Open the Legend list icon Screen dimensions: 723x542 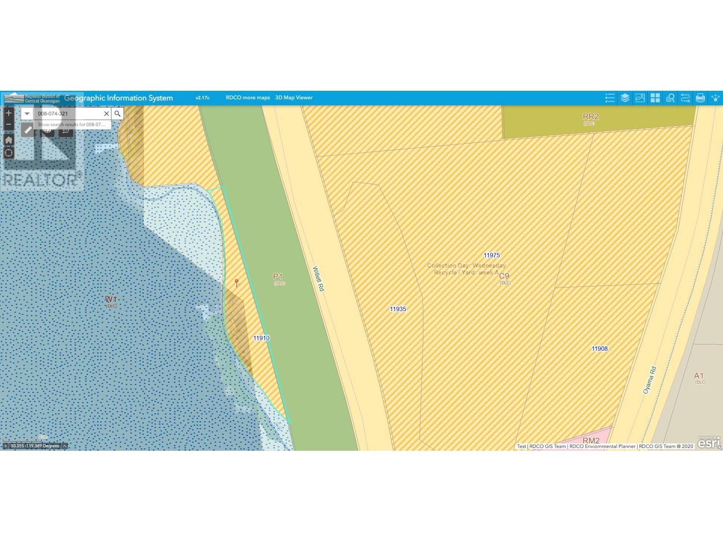610,98
